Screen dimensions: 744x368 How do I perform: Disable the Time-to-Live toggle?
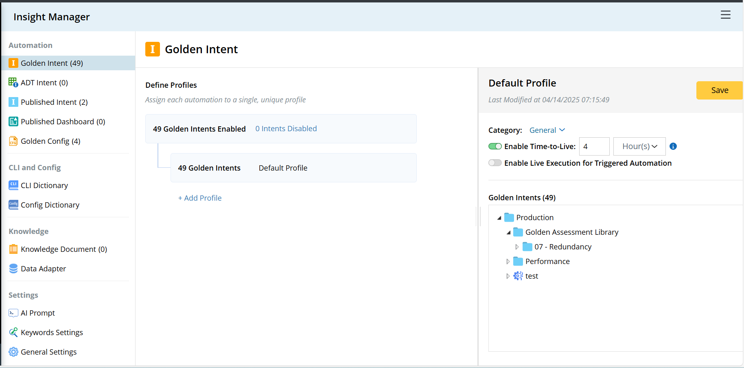[495, 146]
